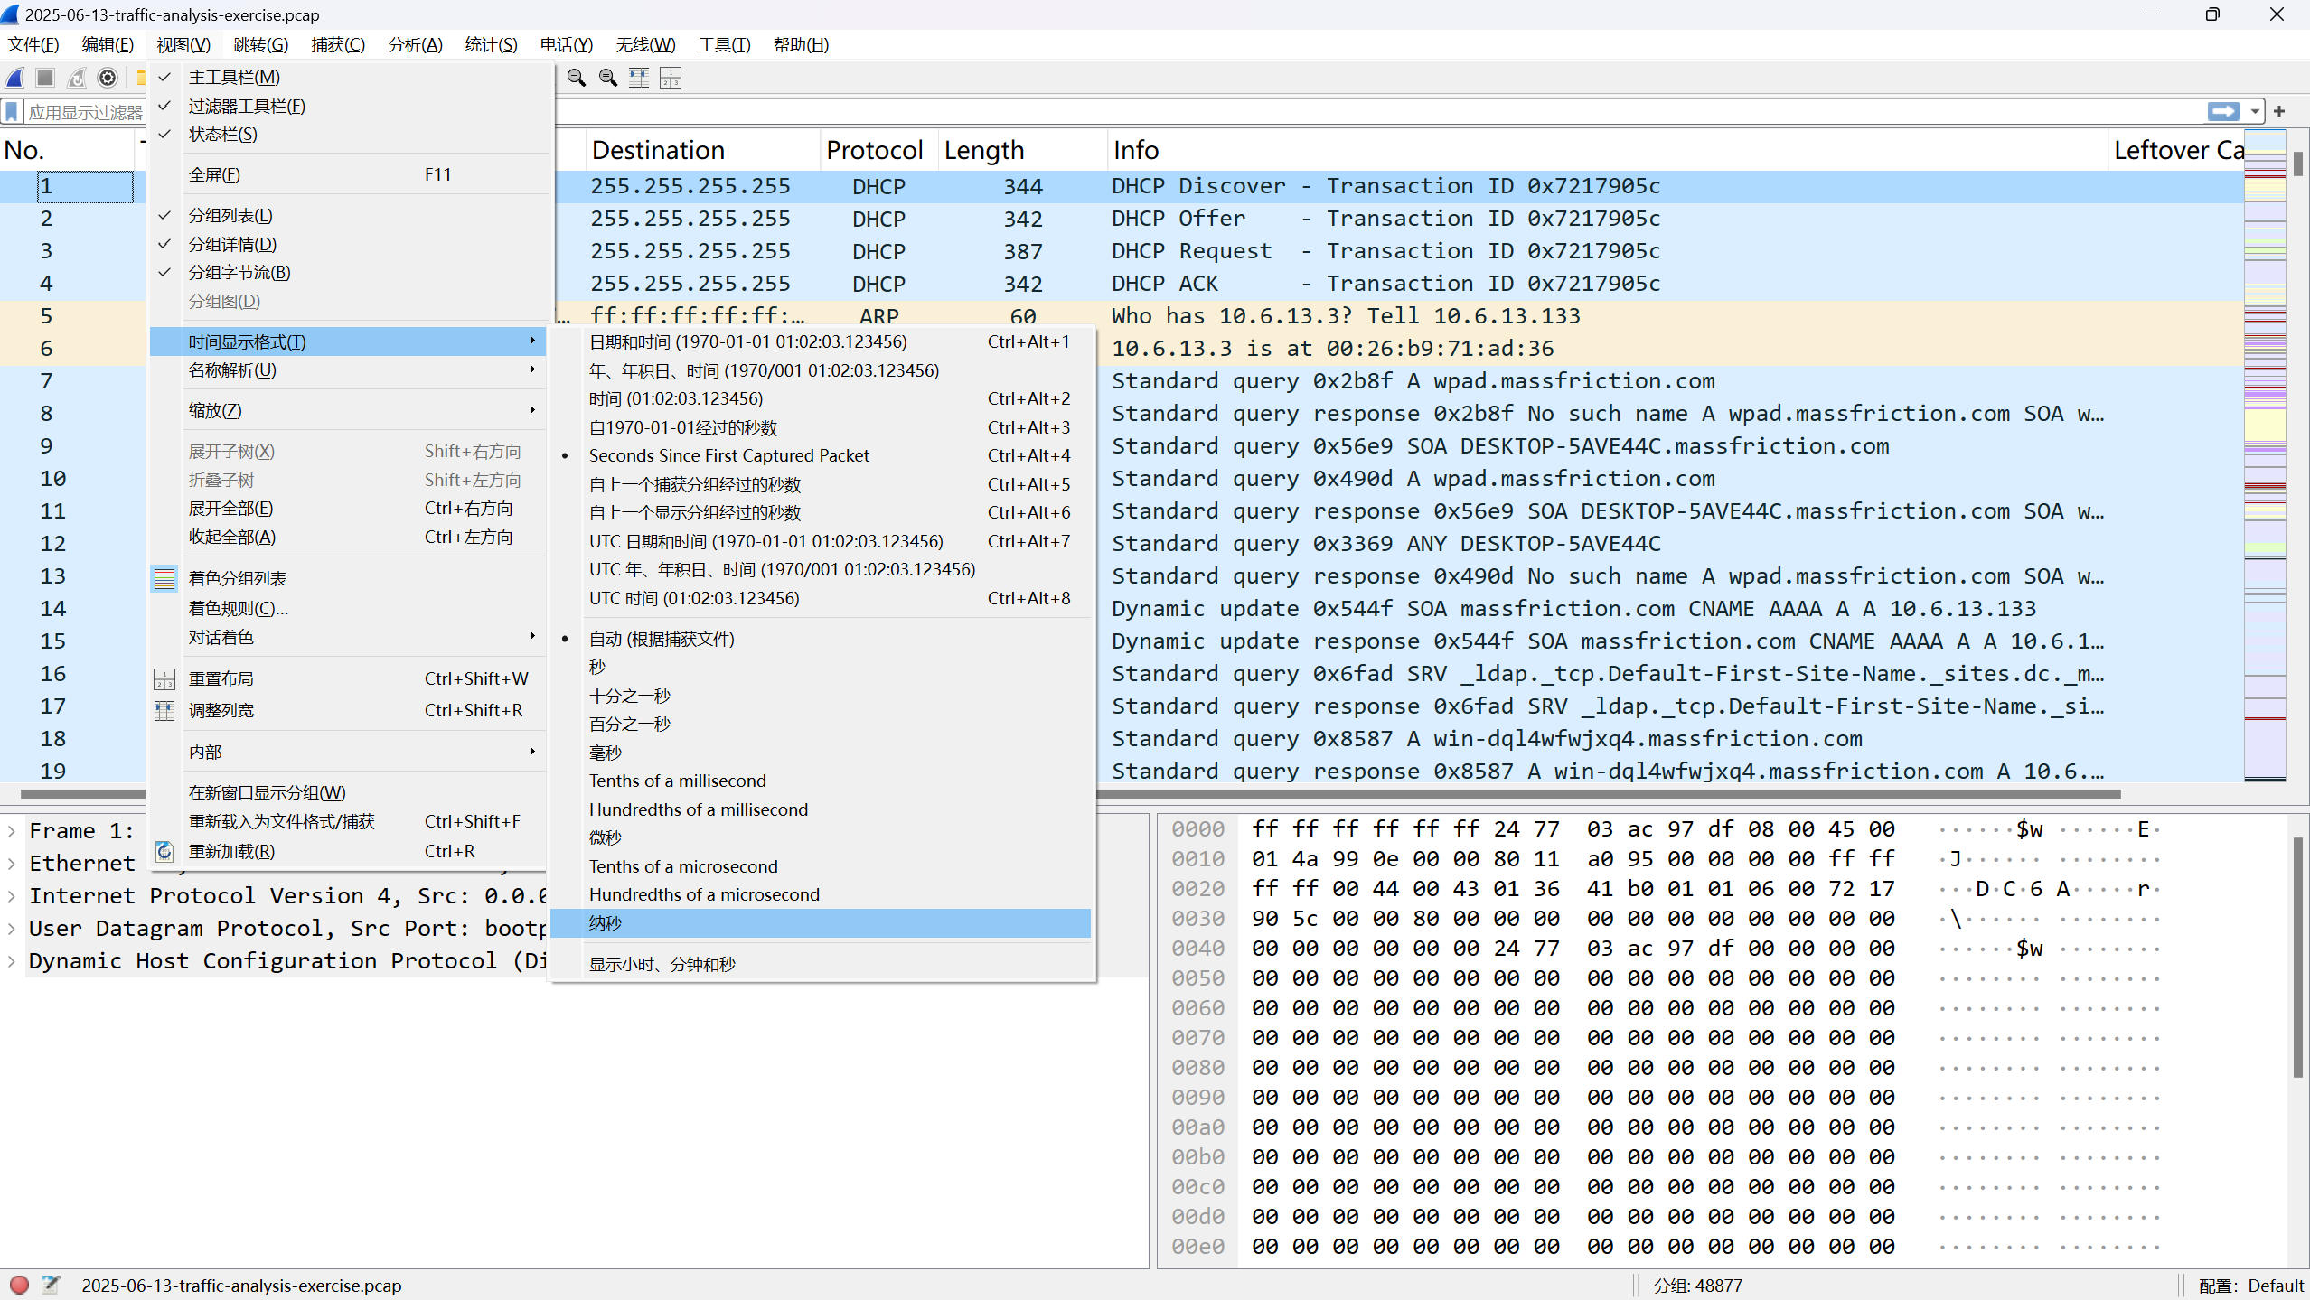Screen dimensions: 2310x1300
Task: Open the 统计 Statistics menu
Action: point(491,44)
